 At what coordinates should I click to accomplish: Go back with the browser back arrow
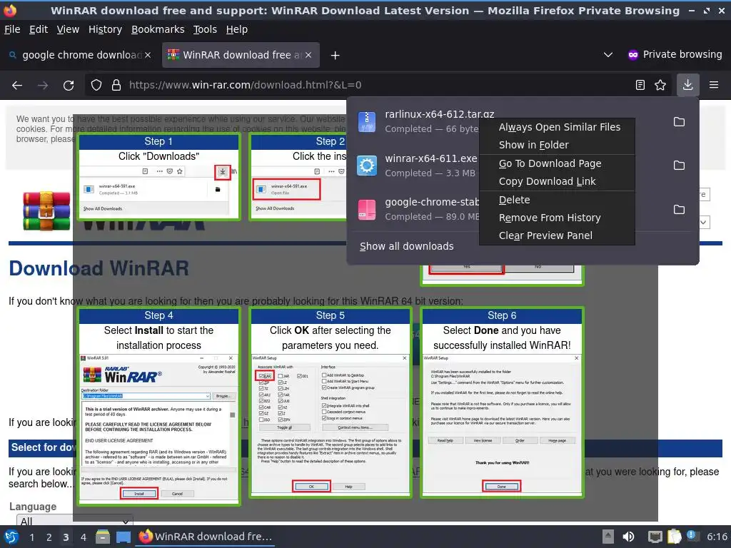coord(17,86)
